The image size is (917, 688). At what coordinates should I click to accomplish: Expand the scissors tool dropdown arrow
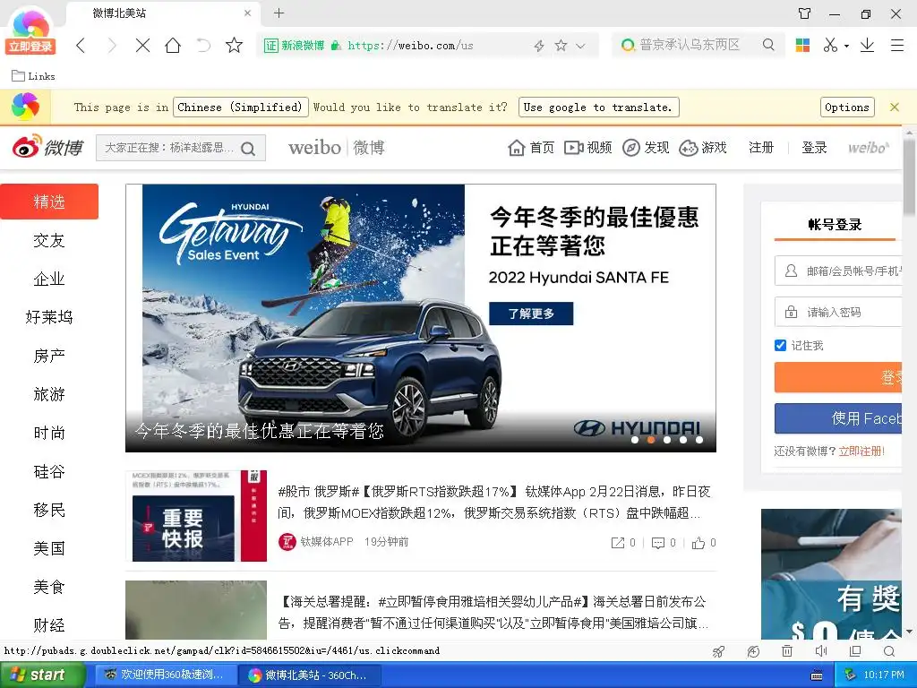846,46
